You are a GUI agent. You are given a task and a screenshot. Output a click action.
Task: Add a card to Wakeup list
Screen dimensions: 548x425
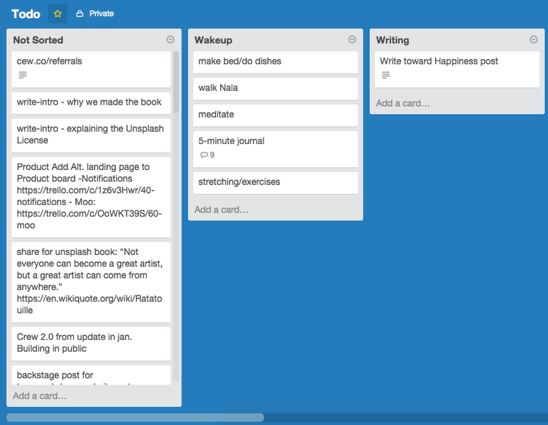pos(221,210)
